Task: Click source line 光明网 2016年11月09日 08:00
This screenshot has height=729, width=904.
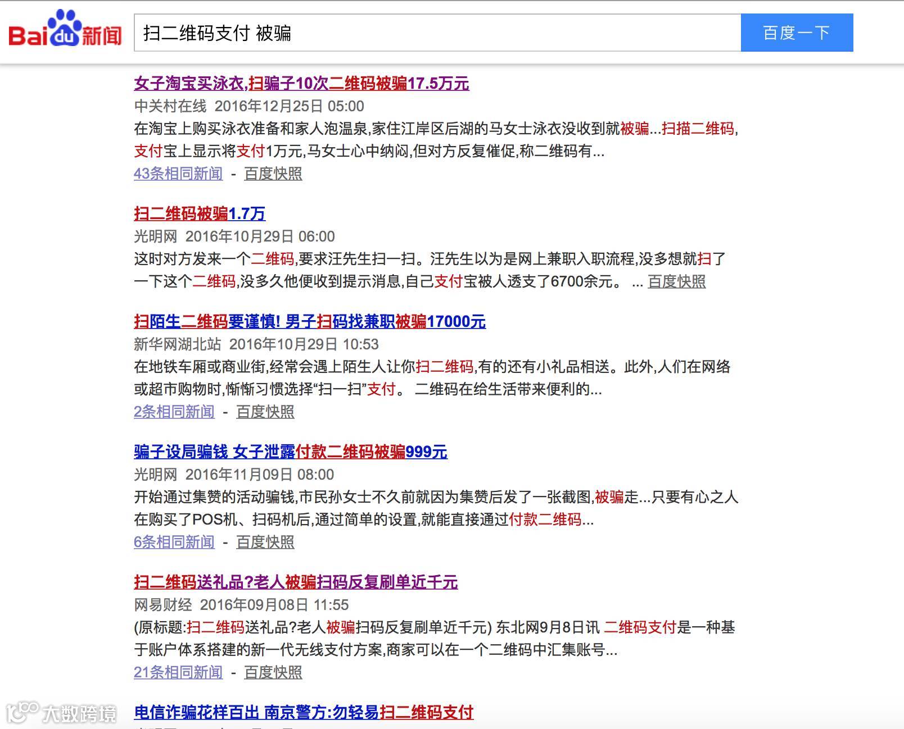Action: pos(234,475)
